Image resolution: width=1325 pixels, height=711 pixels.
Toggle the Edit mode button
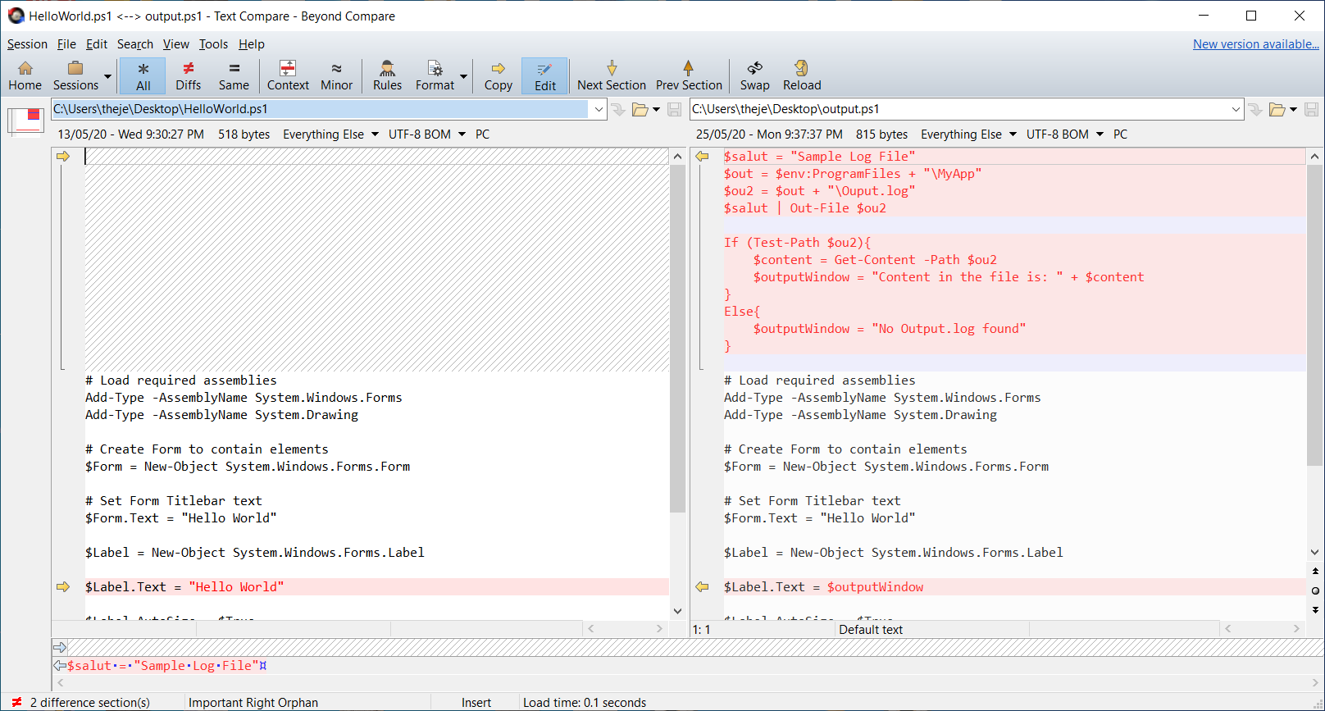[544, 75]
